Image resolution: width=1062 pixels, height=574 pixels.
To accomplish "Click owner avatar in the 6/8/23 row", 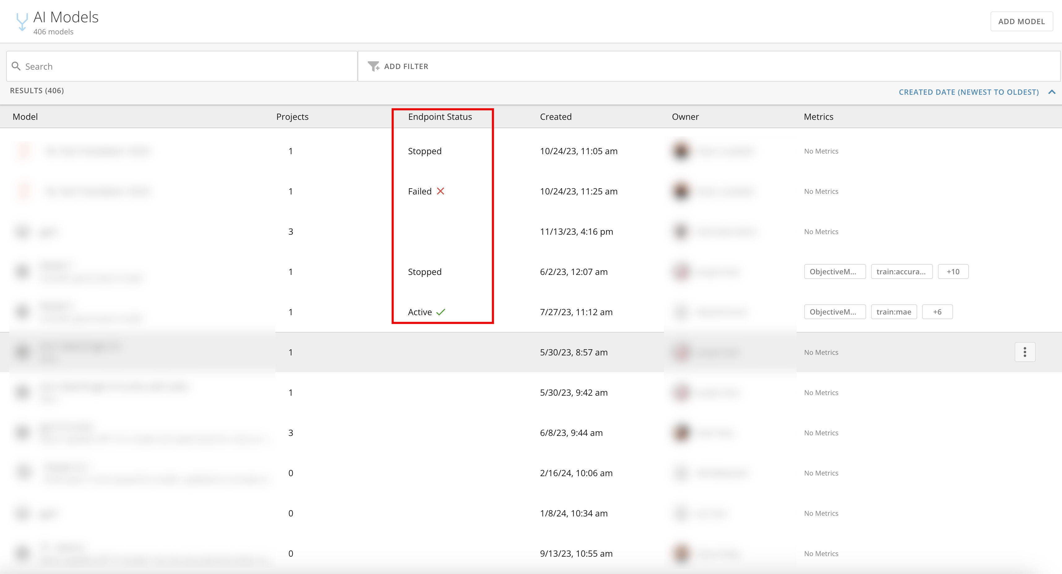I will [681, 433].
